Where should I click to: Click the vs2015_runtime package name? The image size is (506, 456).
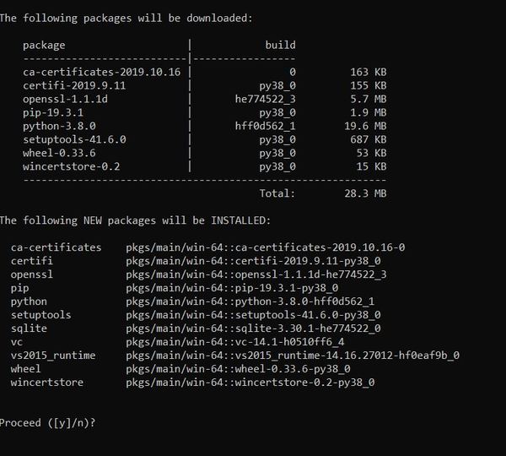click(53, 356)
